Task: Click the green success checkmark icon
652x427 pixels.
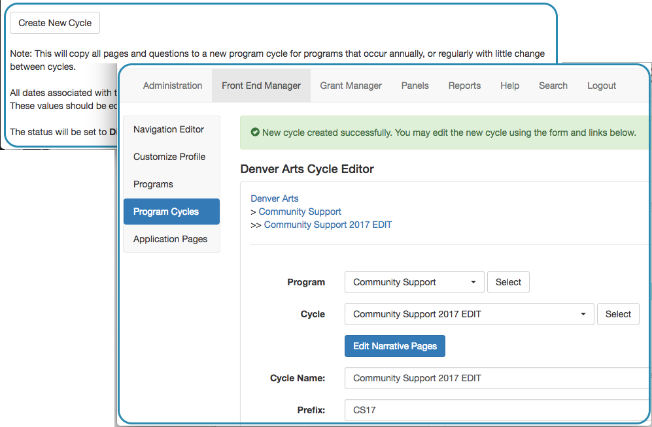Action: point(255,133)
